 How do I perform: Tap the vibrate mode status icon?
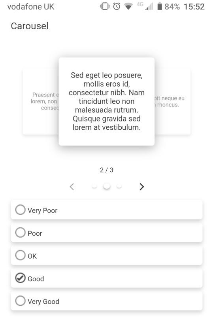pos(105,6)
